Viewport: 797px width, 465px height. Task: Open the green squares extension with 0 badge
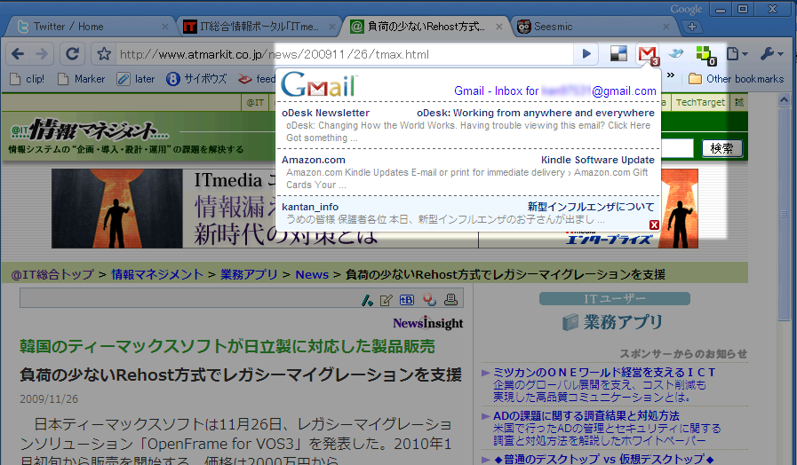(x=706, y=55)
